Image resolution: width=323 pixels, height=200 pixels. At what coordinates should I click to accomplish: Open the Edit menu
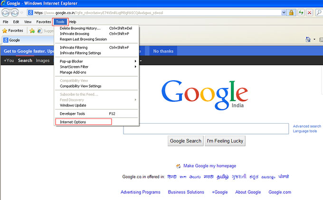[x=16, y=22]
